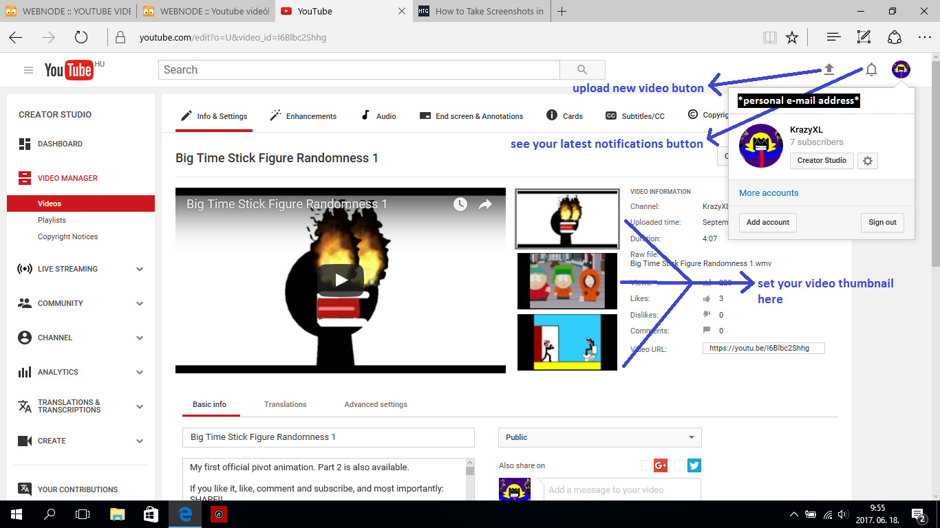
Task: Click the Sign out button
Action: 882,222
